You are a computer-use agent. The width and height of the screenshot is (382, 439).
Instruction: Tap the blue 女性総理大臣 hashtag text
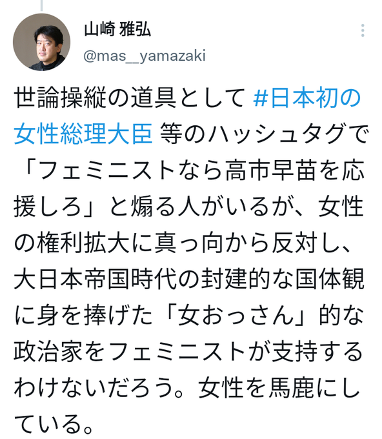point(83,134)
